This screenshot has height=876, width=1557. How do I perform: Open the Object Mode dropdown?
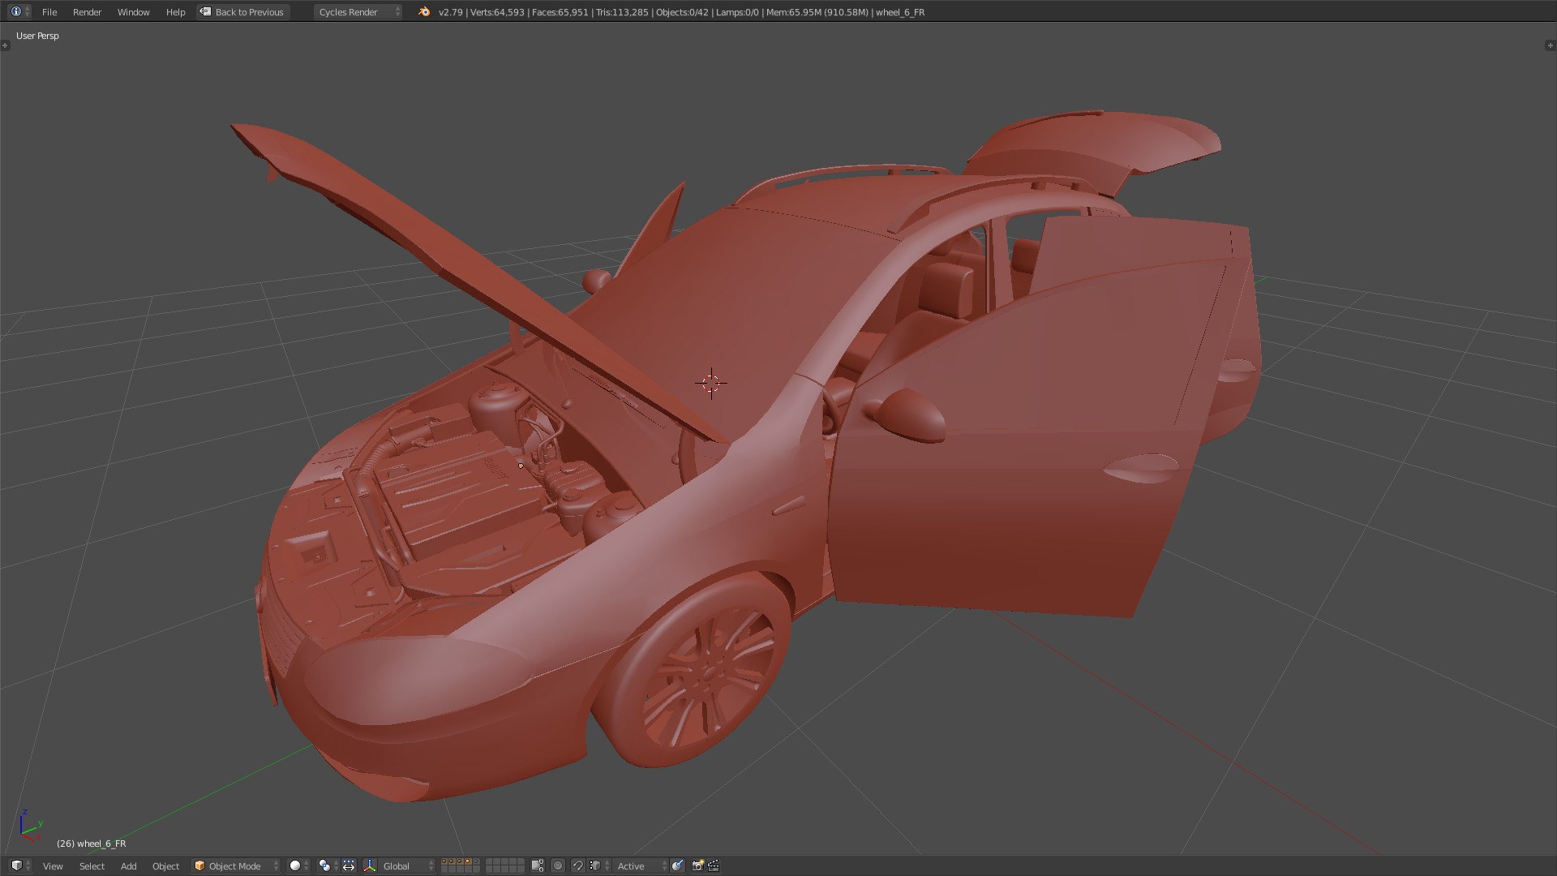click(236, 866)
